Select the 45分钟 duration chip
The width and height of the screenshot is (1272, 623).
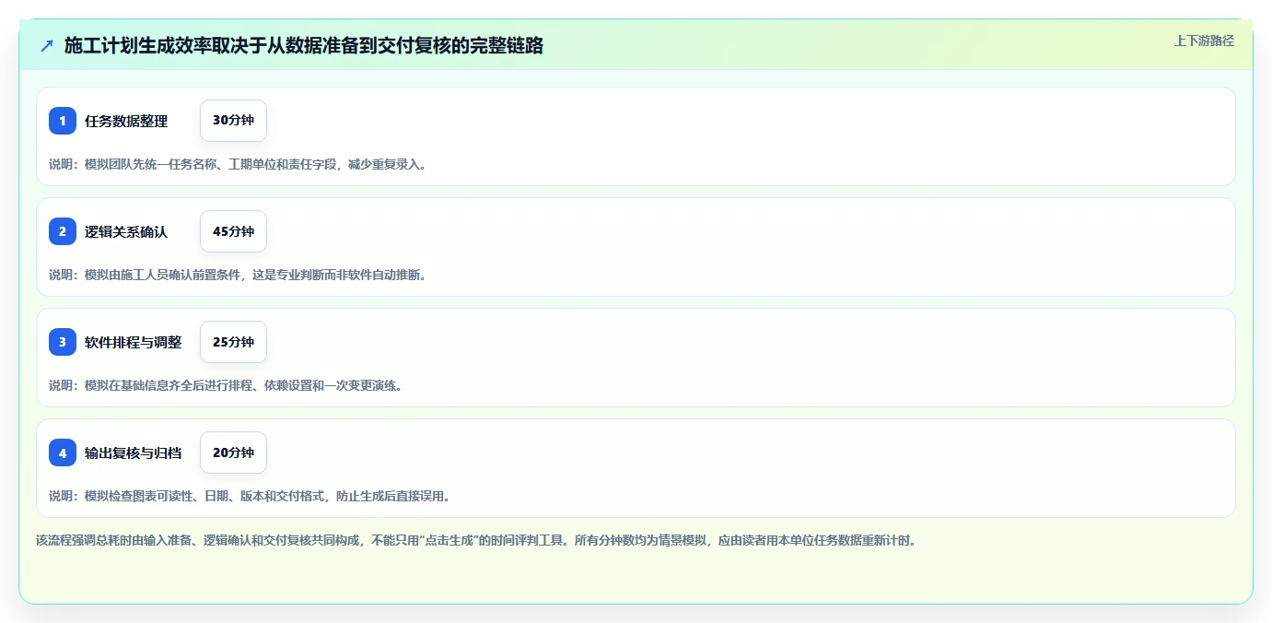[233, 231]
